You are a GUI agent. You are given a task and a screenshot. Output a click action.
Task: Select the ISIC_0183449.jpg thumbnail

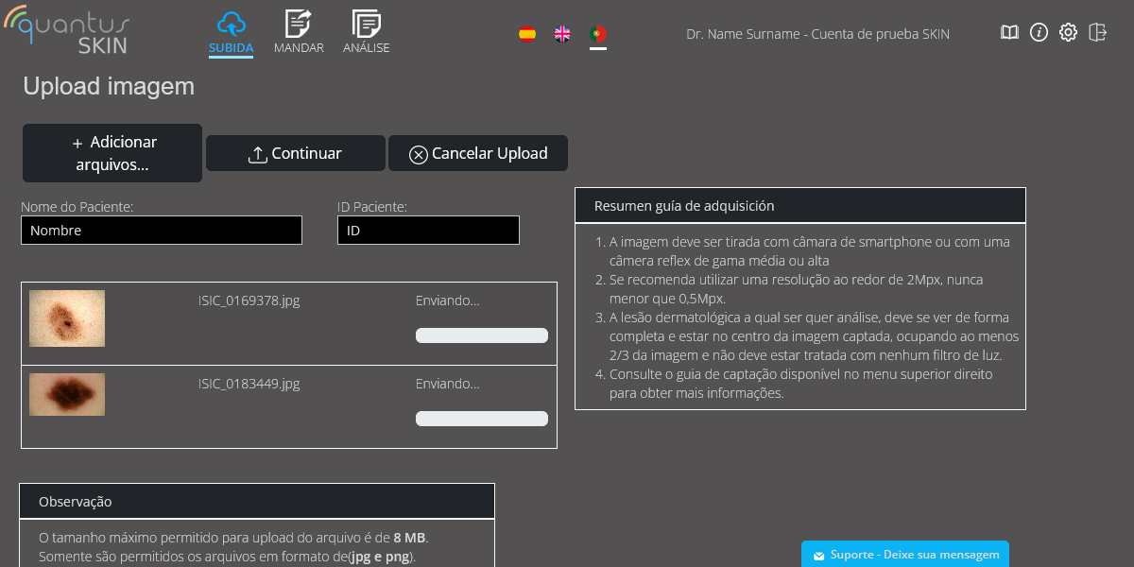click(67, 394)
